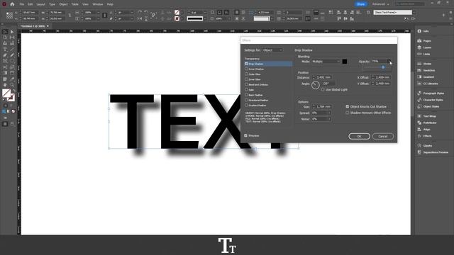Open the Window menu

click(98, 4)
